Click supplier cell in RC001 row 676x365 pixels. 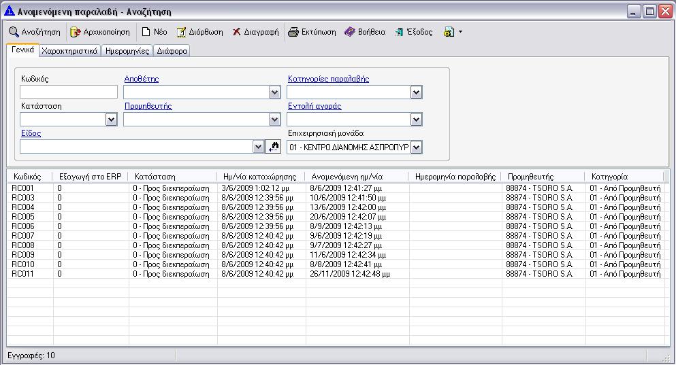pyautogui.click(x=539, y=188)
